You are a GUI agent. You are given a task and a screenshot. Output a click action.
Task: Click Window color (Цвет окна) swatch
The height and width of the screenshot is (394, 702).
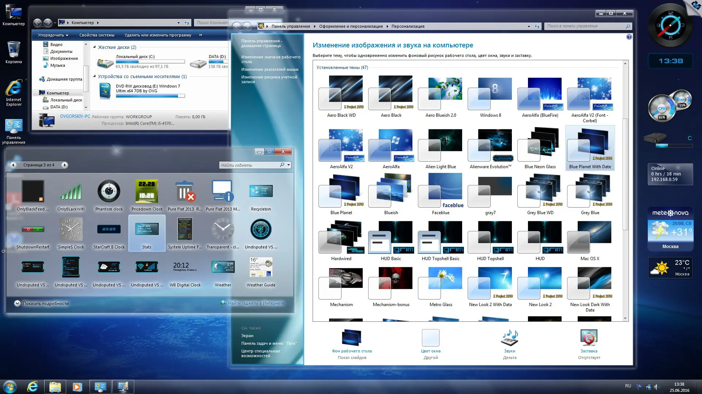[x=430, y=338]
